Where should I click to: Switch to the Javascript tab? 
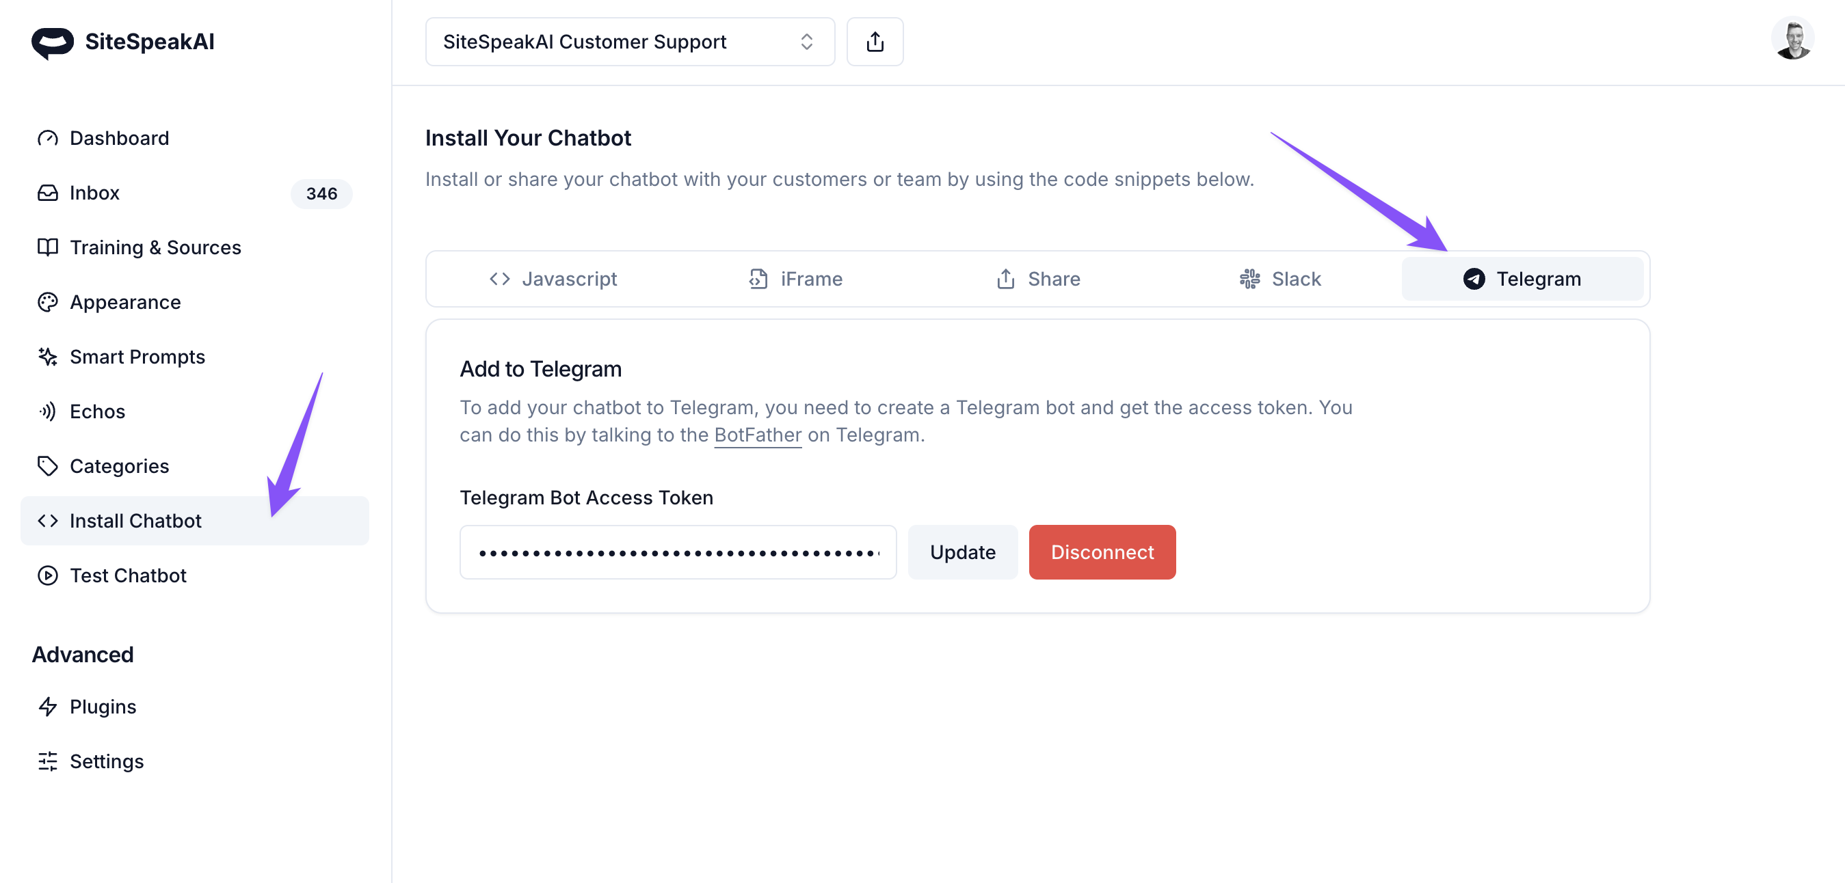click(553, 279)
